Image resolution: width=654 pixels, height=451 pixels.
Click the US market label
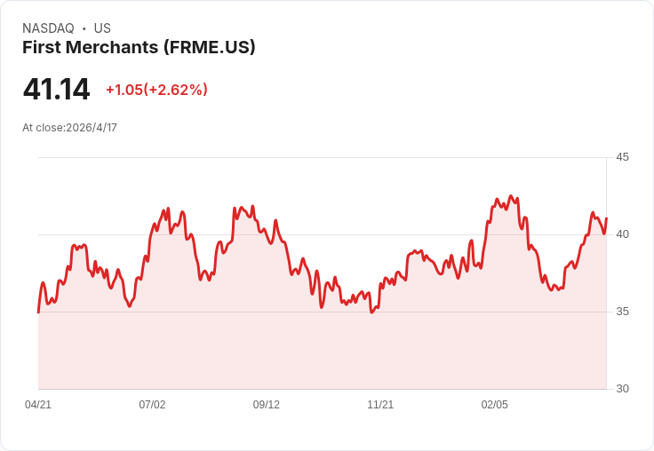pos(102,28)
